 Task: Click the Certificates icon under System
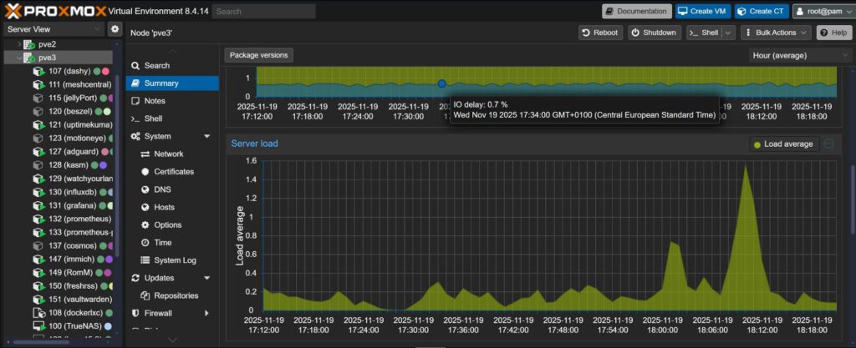click(145, 172)
